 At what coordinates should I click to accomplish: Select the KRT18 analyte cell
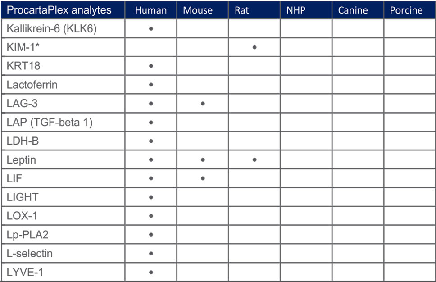pos(23,66)
